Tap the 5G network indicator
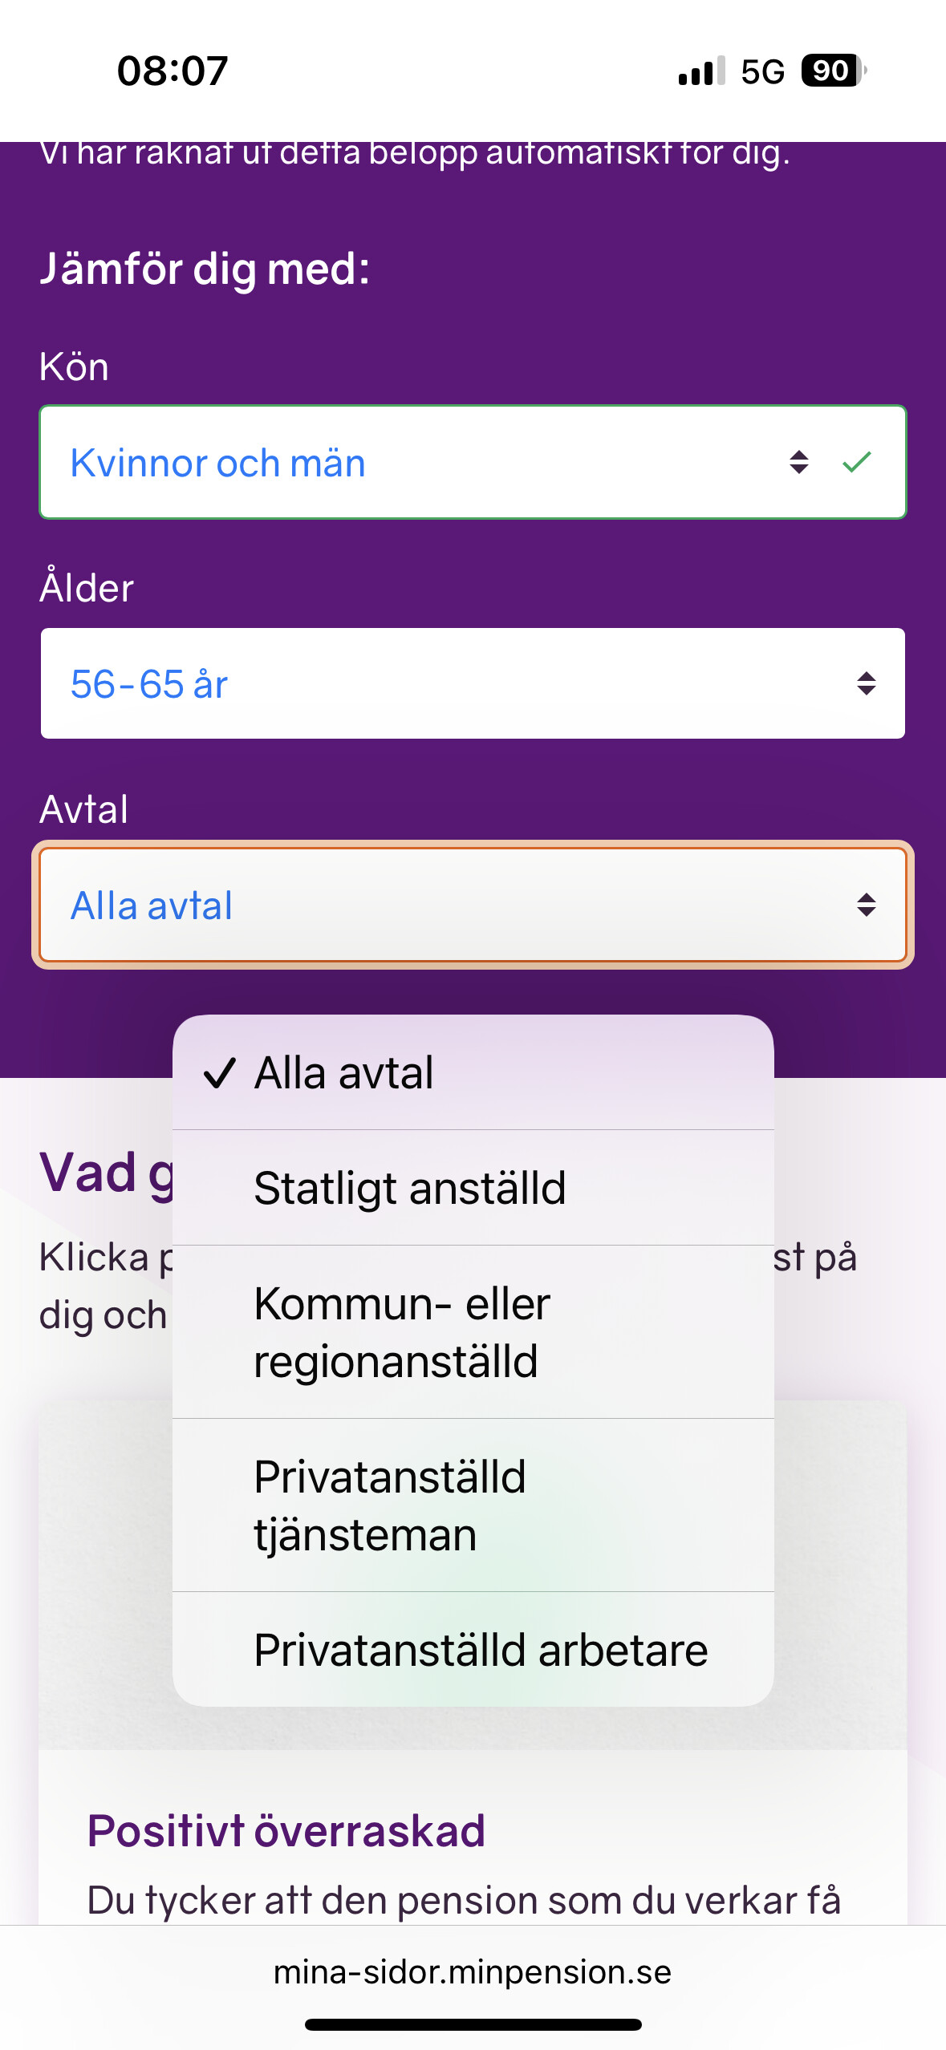Viewport: 946px width, 2050px height. coord(762,71)
